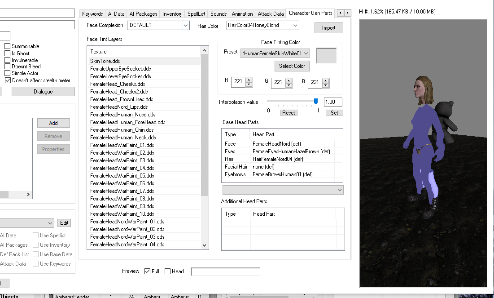This screenshot has width=494, height=298.
Task: Check the Head preview checkbox
Action: [x=168, y=271]
